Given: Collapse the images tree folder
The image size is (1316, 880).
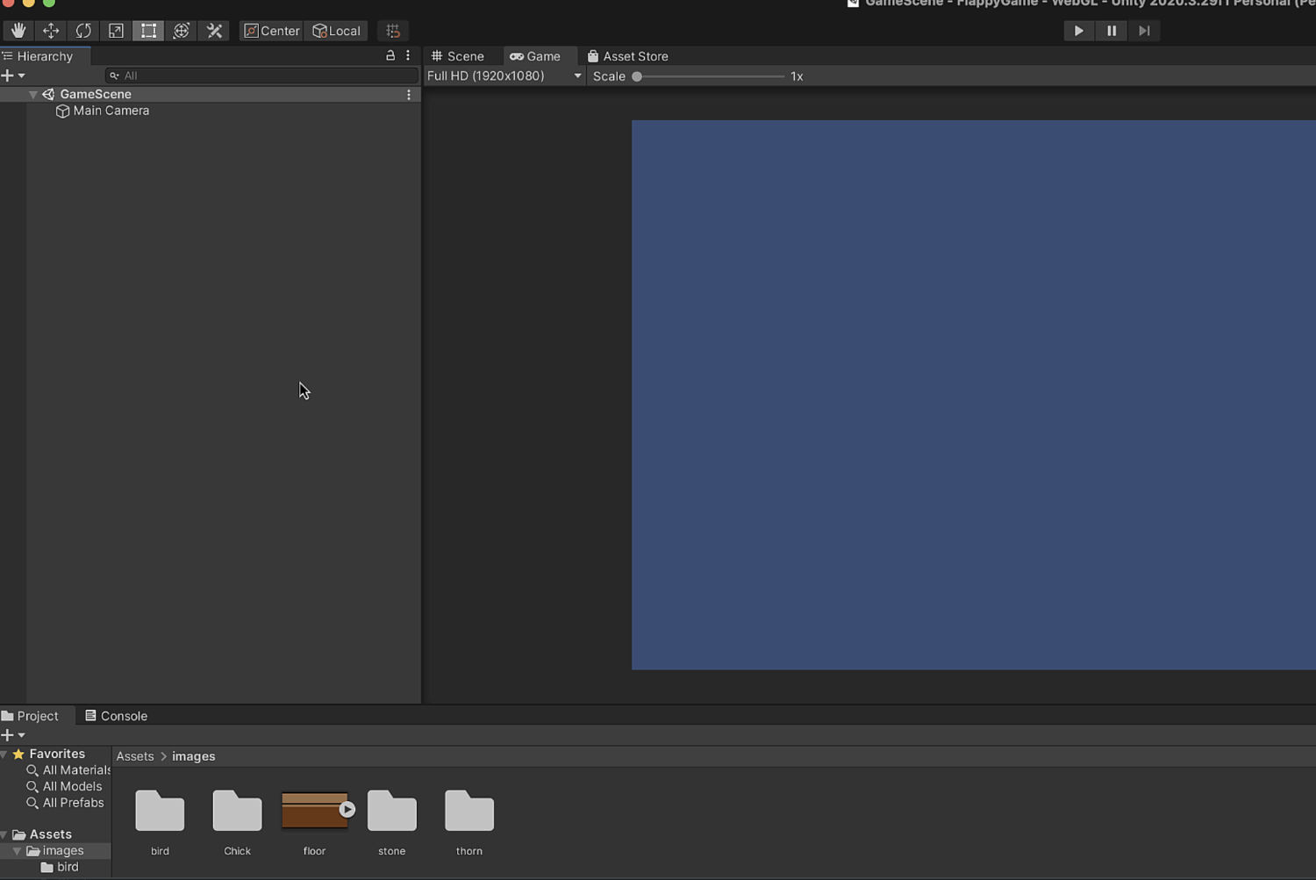Looking at the screenshot, I should (17, 851).
